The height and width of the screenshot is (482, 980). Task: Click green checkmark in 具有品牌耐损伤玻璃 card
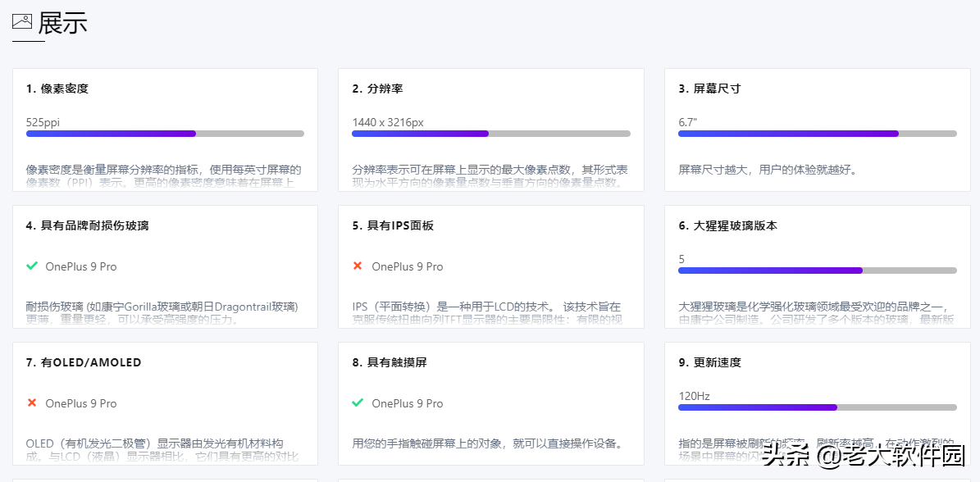point(32,266)
